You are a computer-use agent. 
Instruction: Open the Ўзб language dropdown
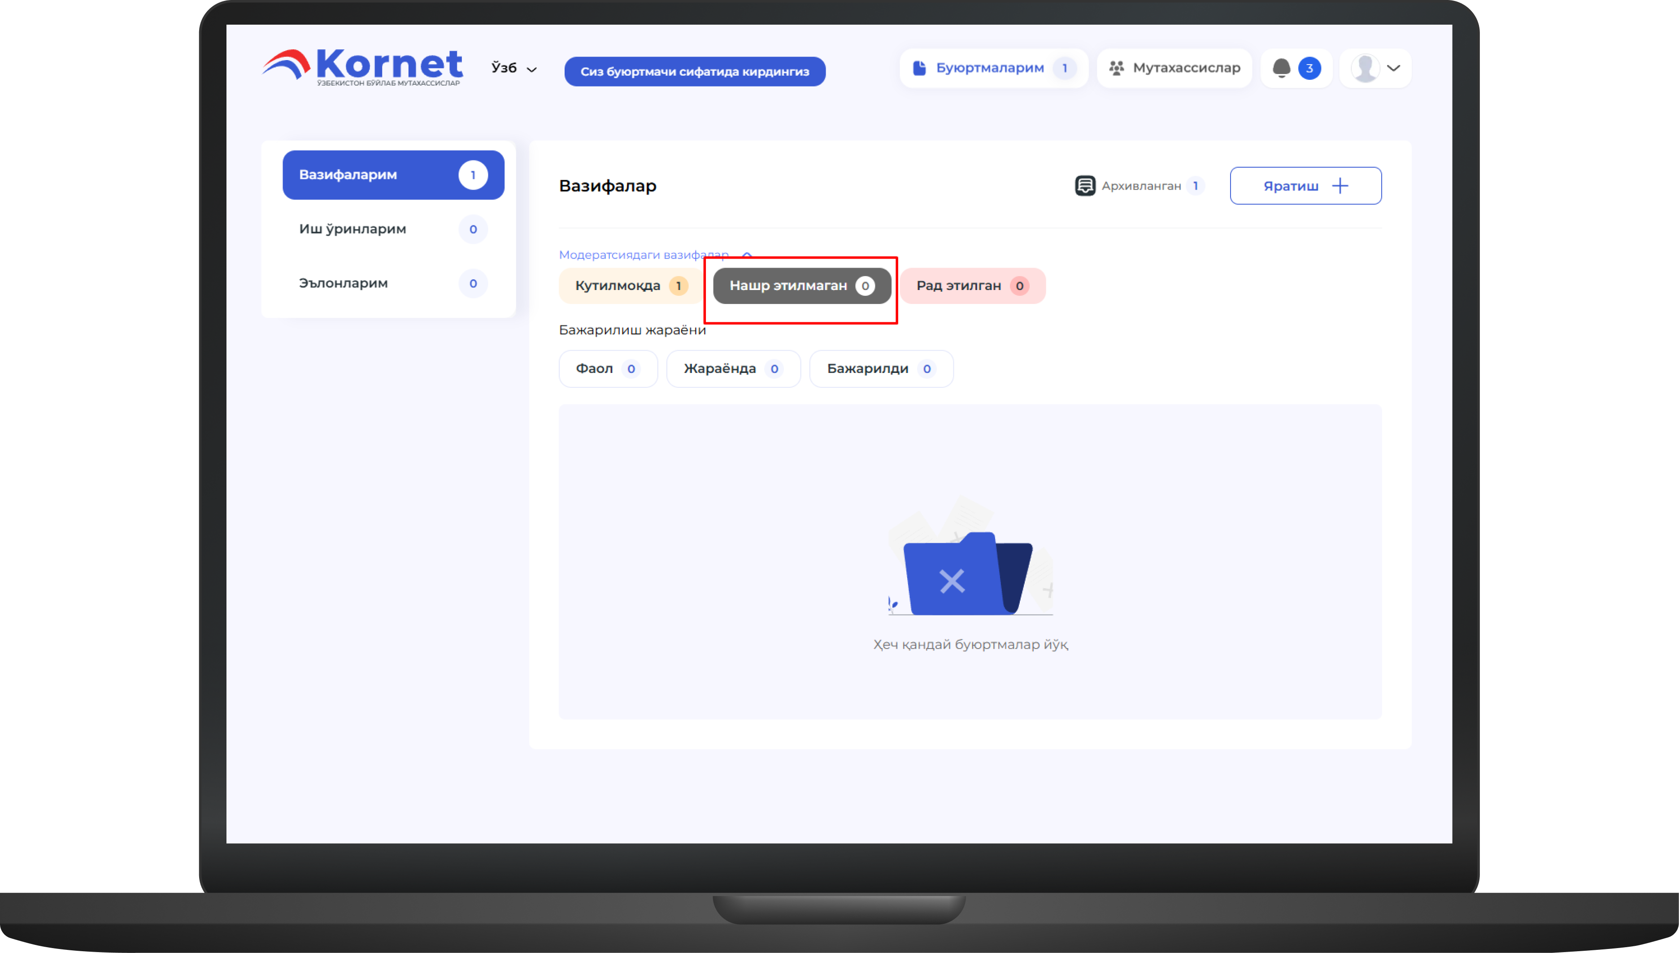514,68
